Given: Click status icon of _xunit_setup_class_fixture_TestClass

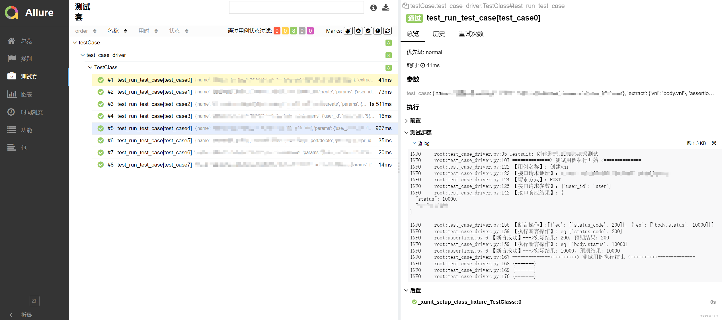Looking at the screenshot, I should coord(415,302).
